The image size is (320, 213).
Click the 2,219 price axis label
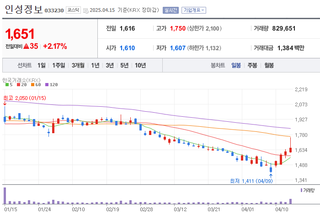[301, 89]
